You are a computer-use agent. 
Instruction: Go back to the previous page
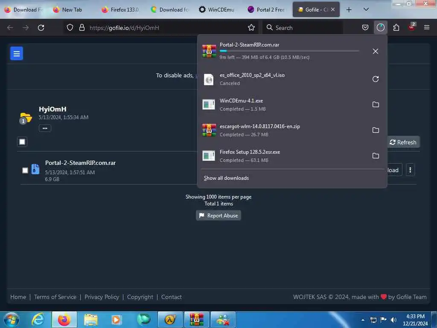click(x=10, y=28)
